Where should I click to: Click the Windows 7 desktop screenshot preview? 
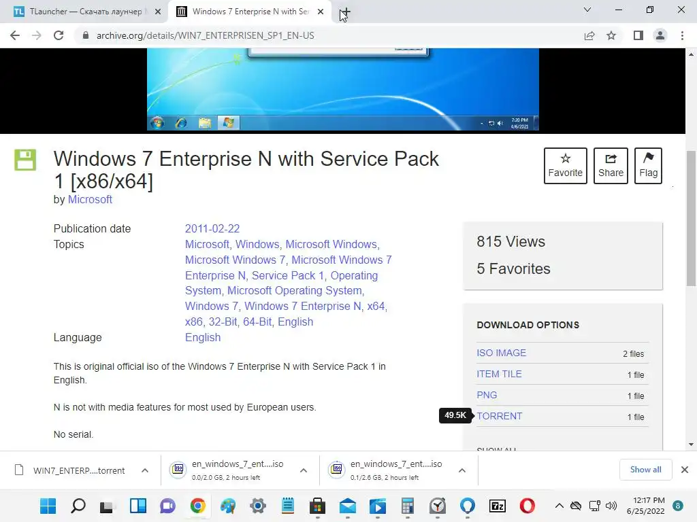(x=343, y=89)
